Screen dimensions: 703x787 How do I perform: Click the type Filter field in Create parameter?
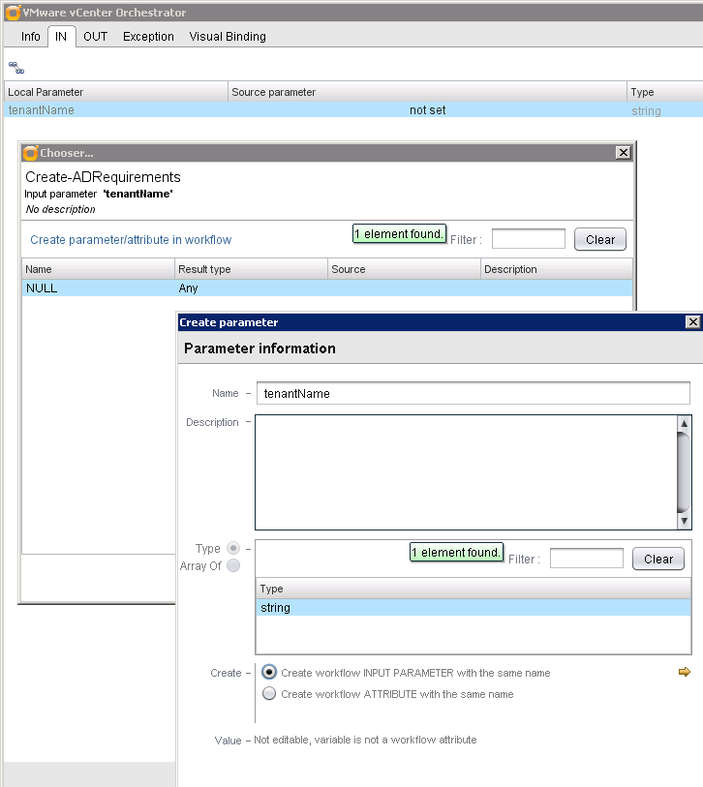586,559
